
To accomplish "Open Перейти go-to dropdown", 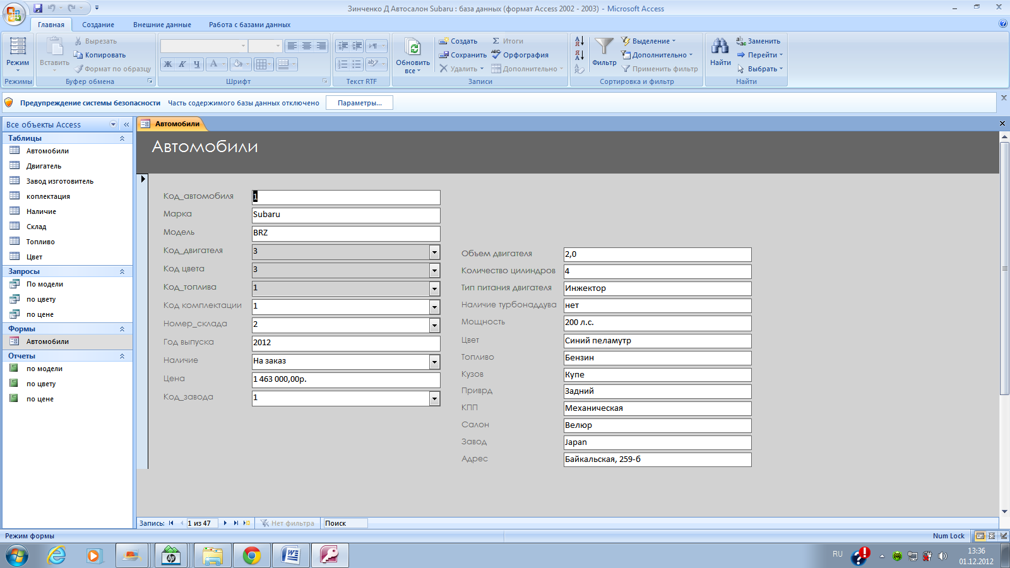I will tap(760, 55).
